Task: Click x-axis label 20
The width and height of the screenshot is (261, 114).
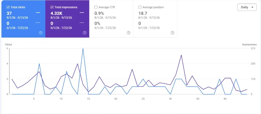Action: (116, 99)
